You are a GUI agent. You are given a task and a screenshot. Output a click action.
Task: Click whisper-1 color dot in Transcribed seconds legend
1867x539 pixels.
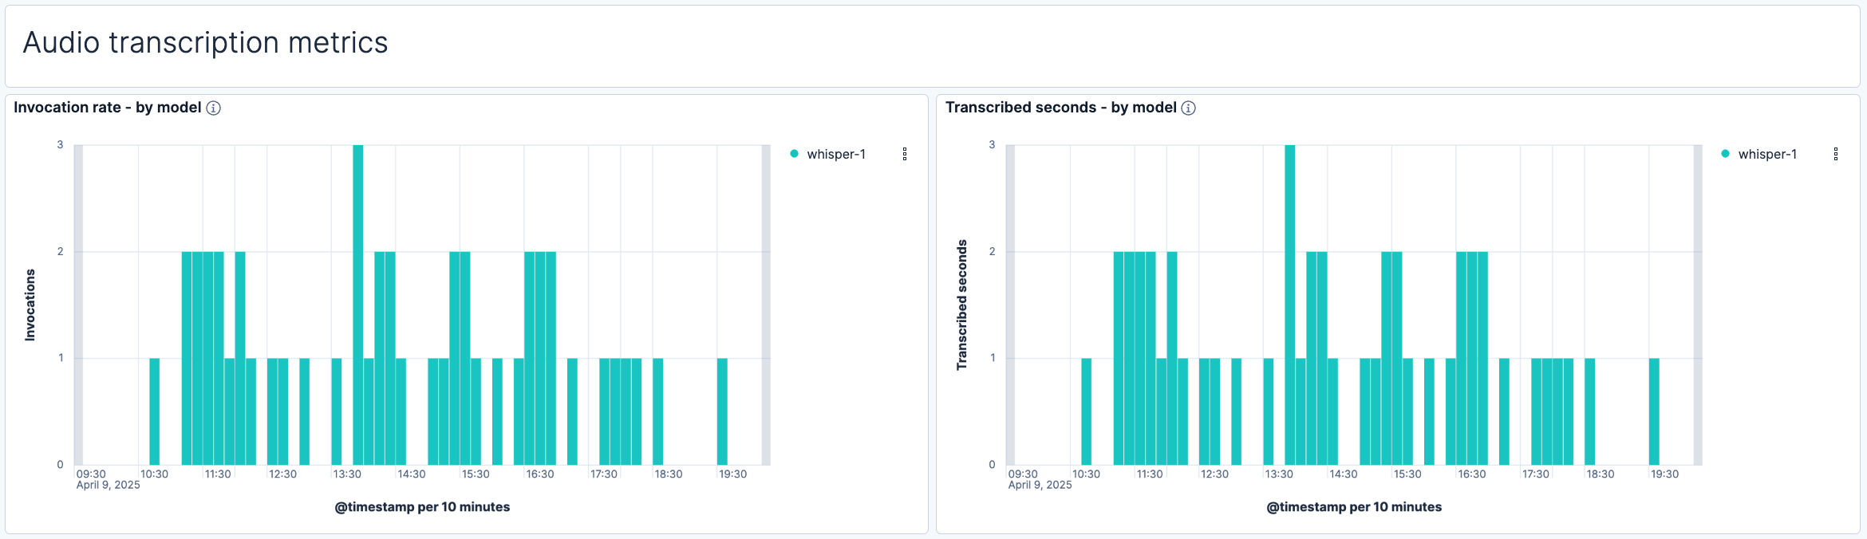click(x=1725, y=154)
